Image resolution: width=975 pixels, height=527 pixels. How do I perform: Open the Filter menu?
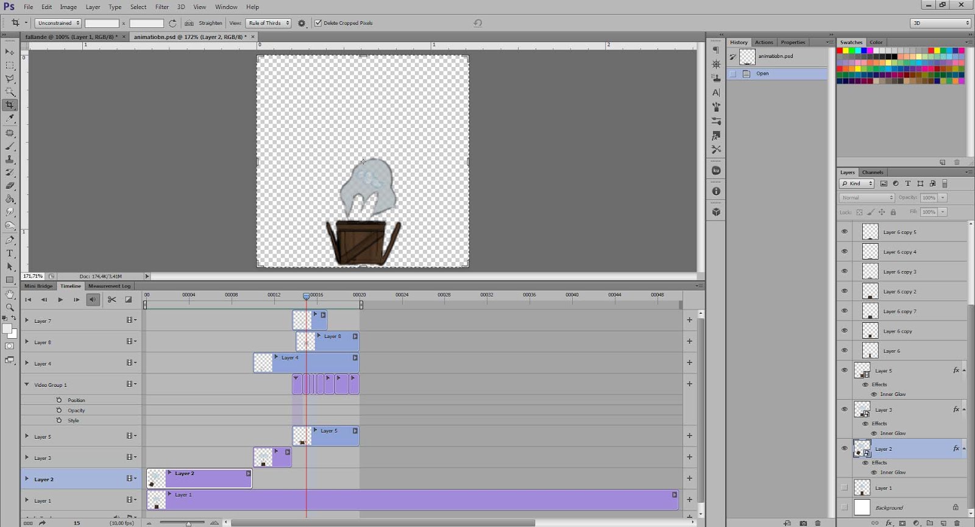coord(161,7)
